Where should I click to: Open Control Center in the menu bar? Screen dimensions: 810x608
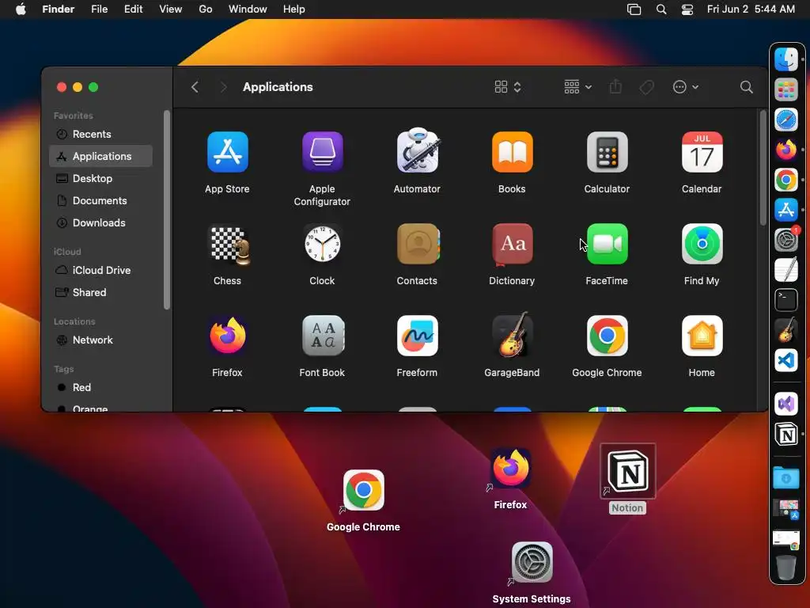(x=687, y=9)
